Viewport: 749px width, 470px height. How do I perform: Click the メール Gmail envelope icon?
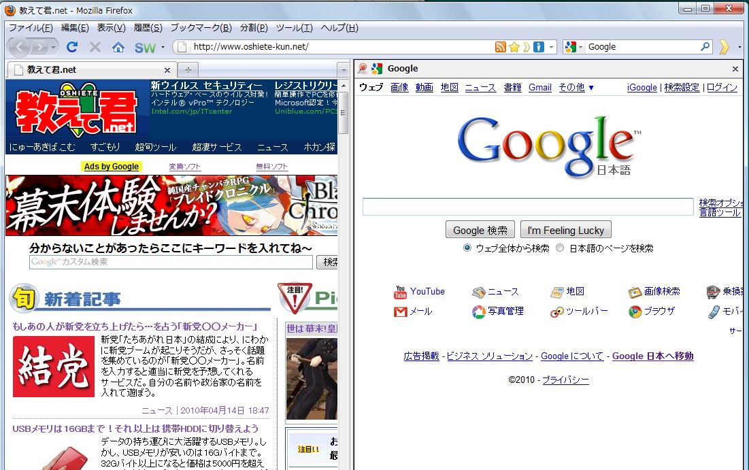pos(400,312)
